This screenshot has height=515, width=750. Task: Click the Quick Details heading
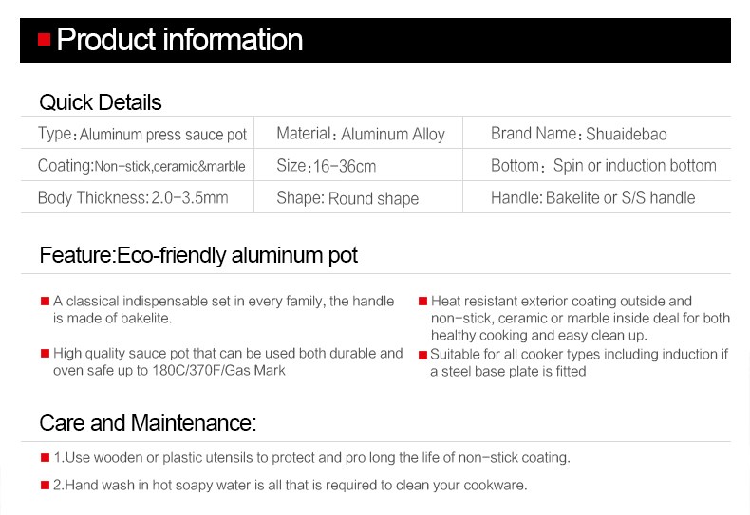point(101,102)
